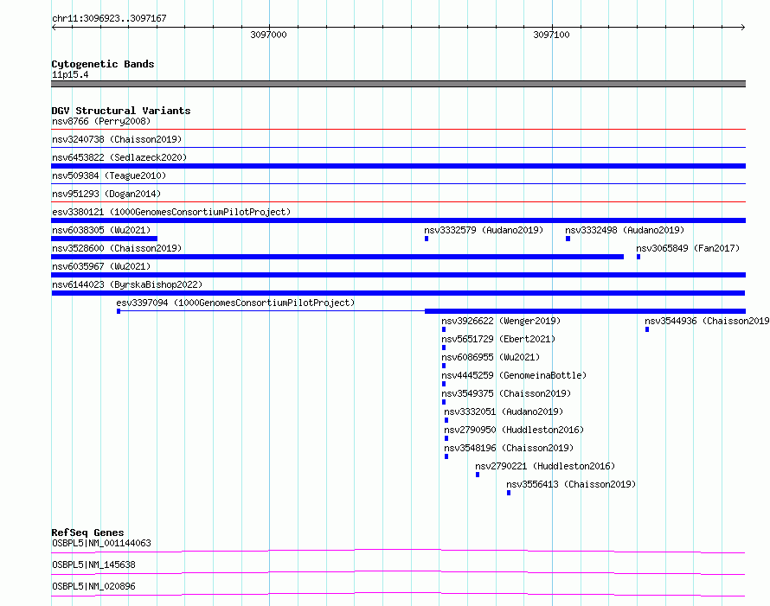
Task: Click the blue marker under nsv3549375
Action: (x=444, y=402)
